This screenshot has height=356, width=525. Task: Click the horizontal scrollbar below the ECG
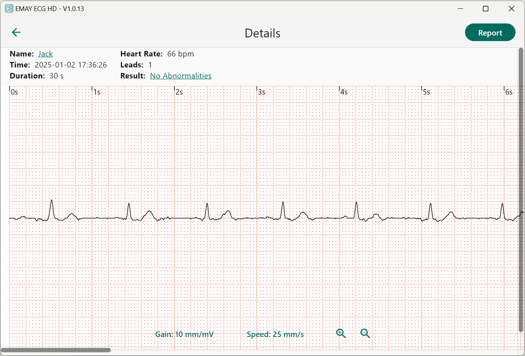[x=55, y=350]
